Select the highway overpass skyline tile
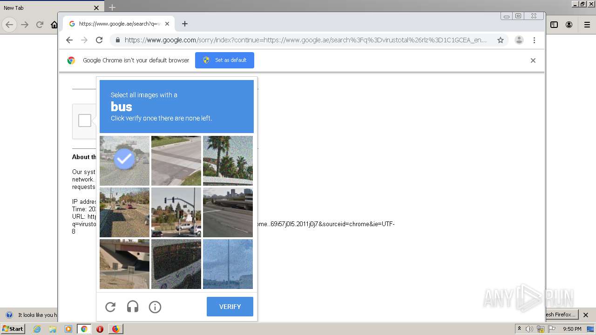Image resolution: width=596 pixels, height=335 pixels. tap(228, 212)
